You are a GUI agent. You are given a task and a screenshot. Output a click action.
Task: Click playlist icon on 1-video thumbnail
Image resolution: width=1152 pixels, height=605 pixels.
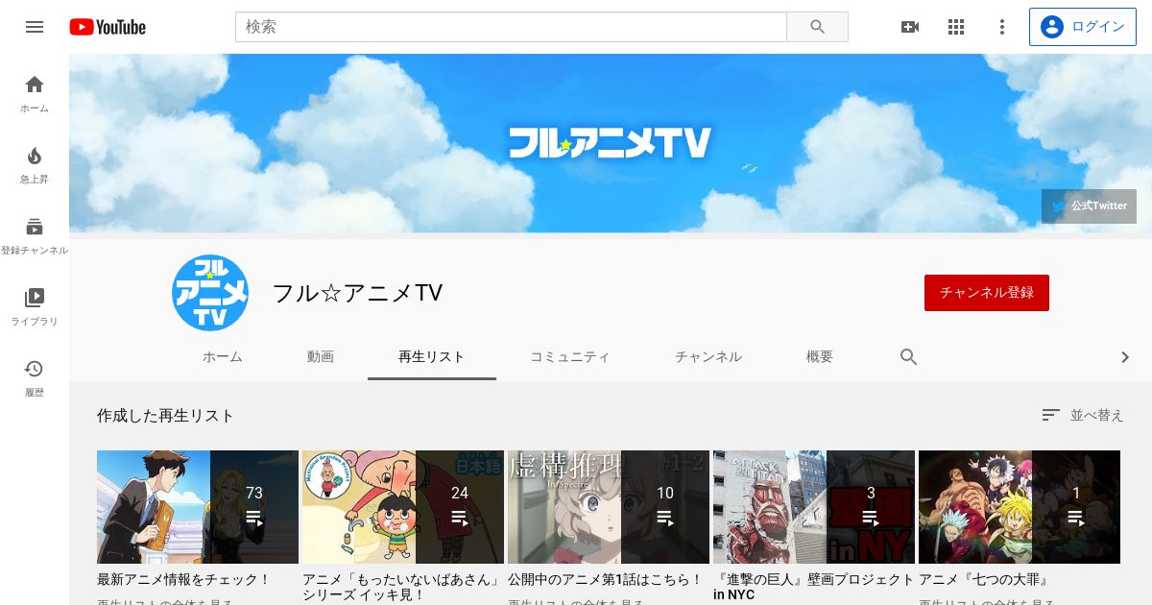(x=1076, y=518)
